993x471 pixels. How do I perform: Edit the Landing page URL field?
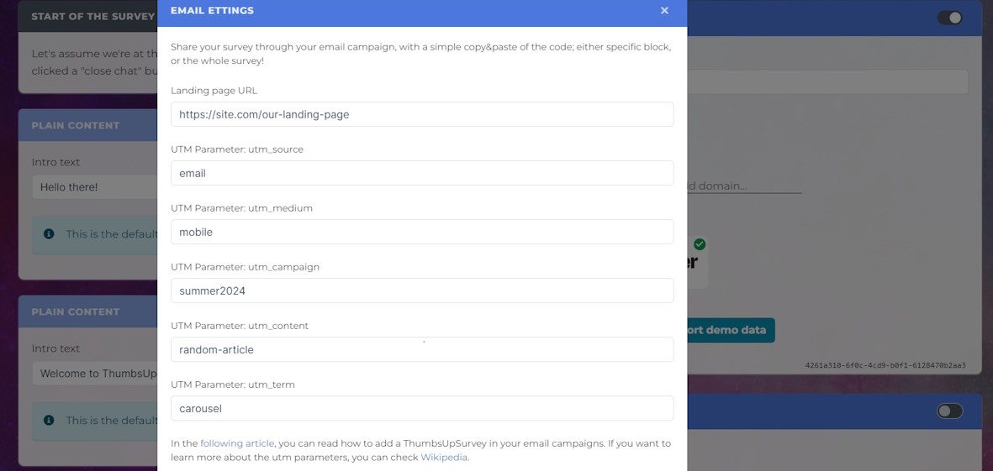point(422,114)
